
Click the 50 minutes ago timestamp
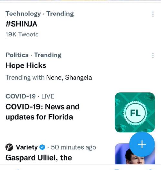[x=73, y=147]
